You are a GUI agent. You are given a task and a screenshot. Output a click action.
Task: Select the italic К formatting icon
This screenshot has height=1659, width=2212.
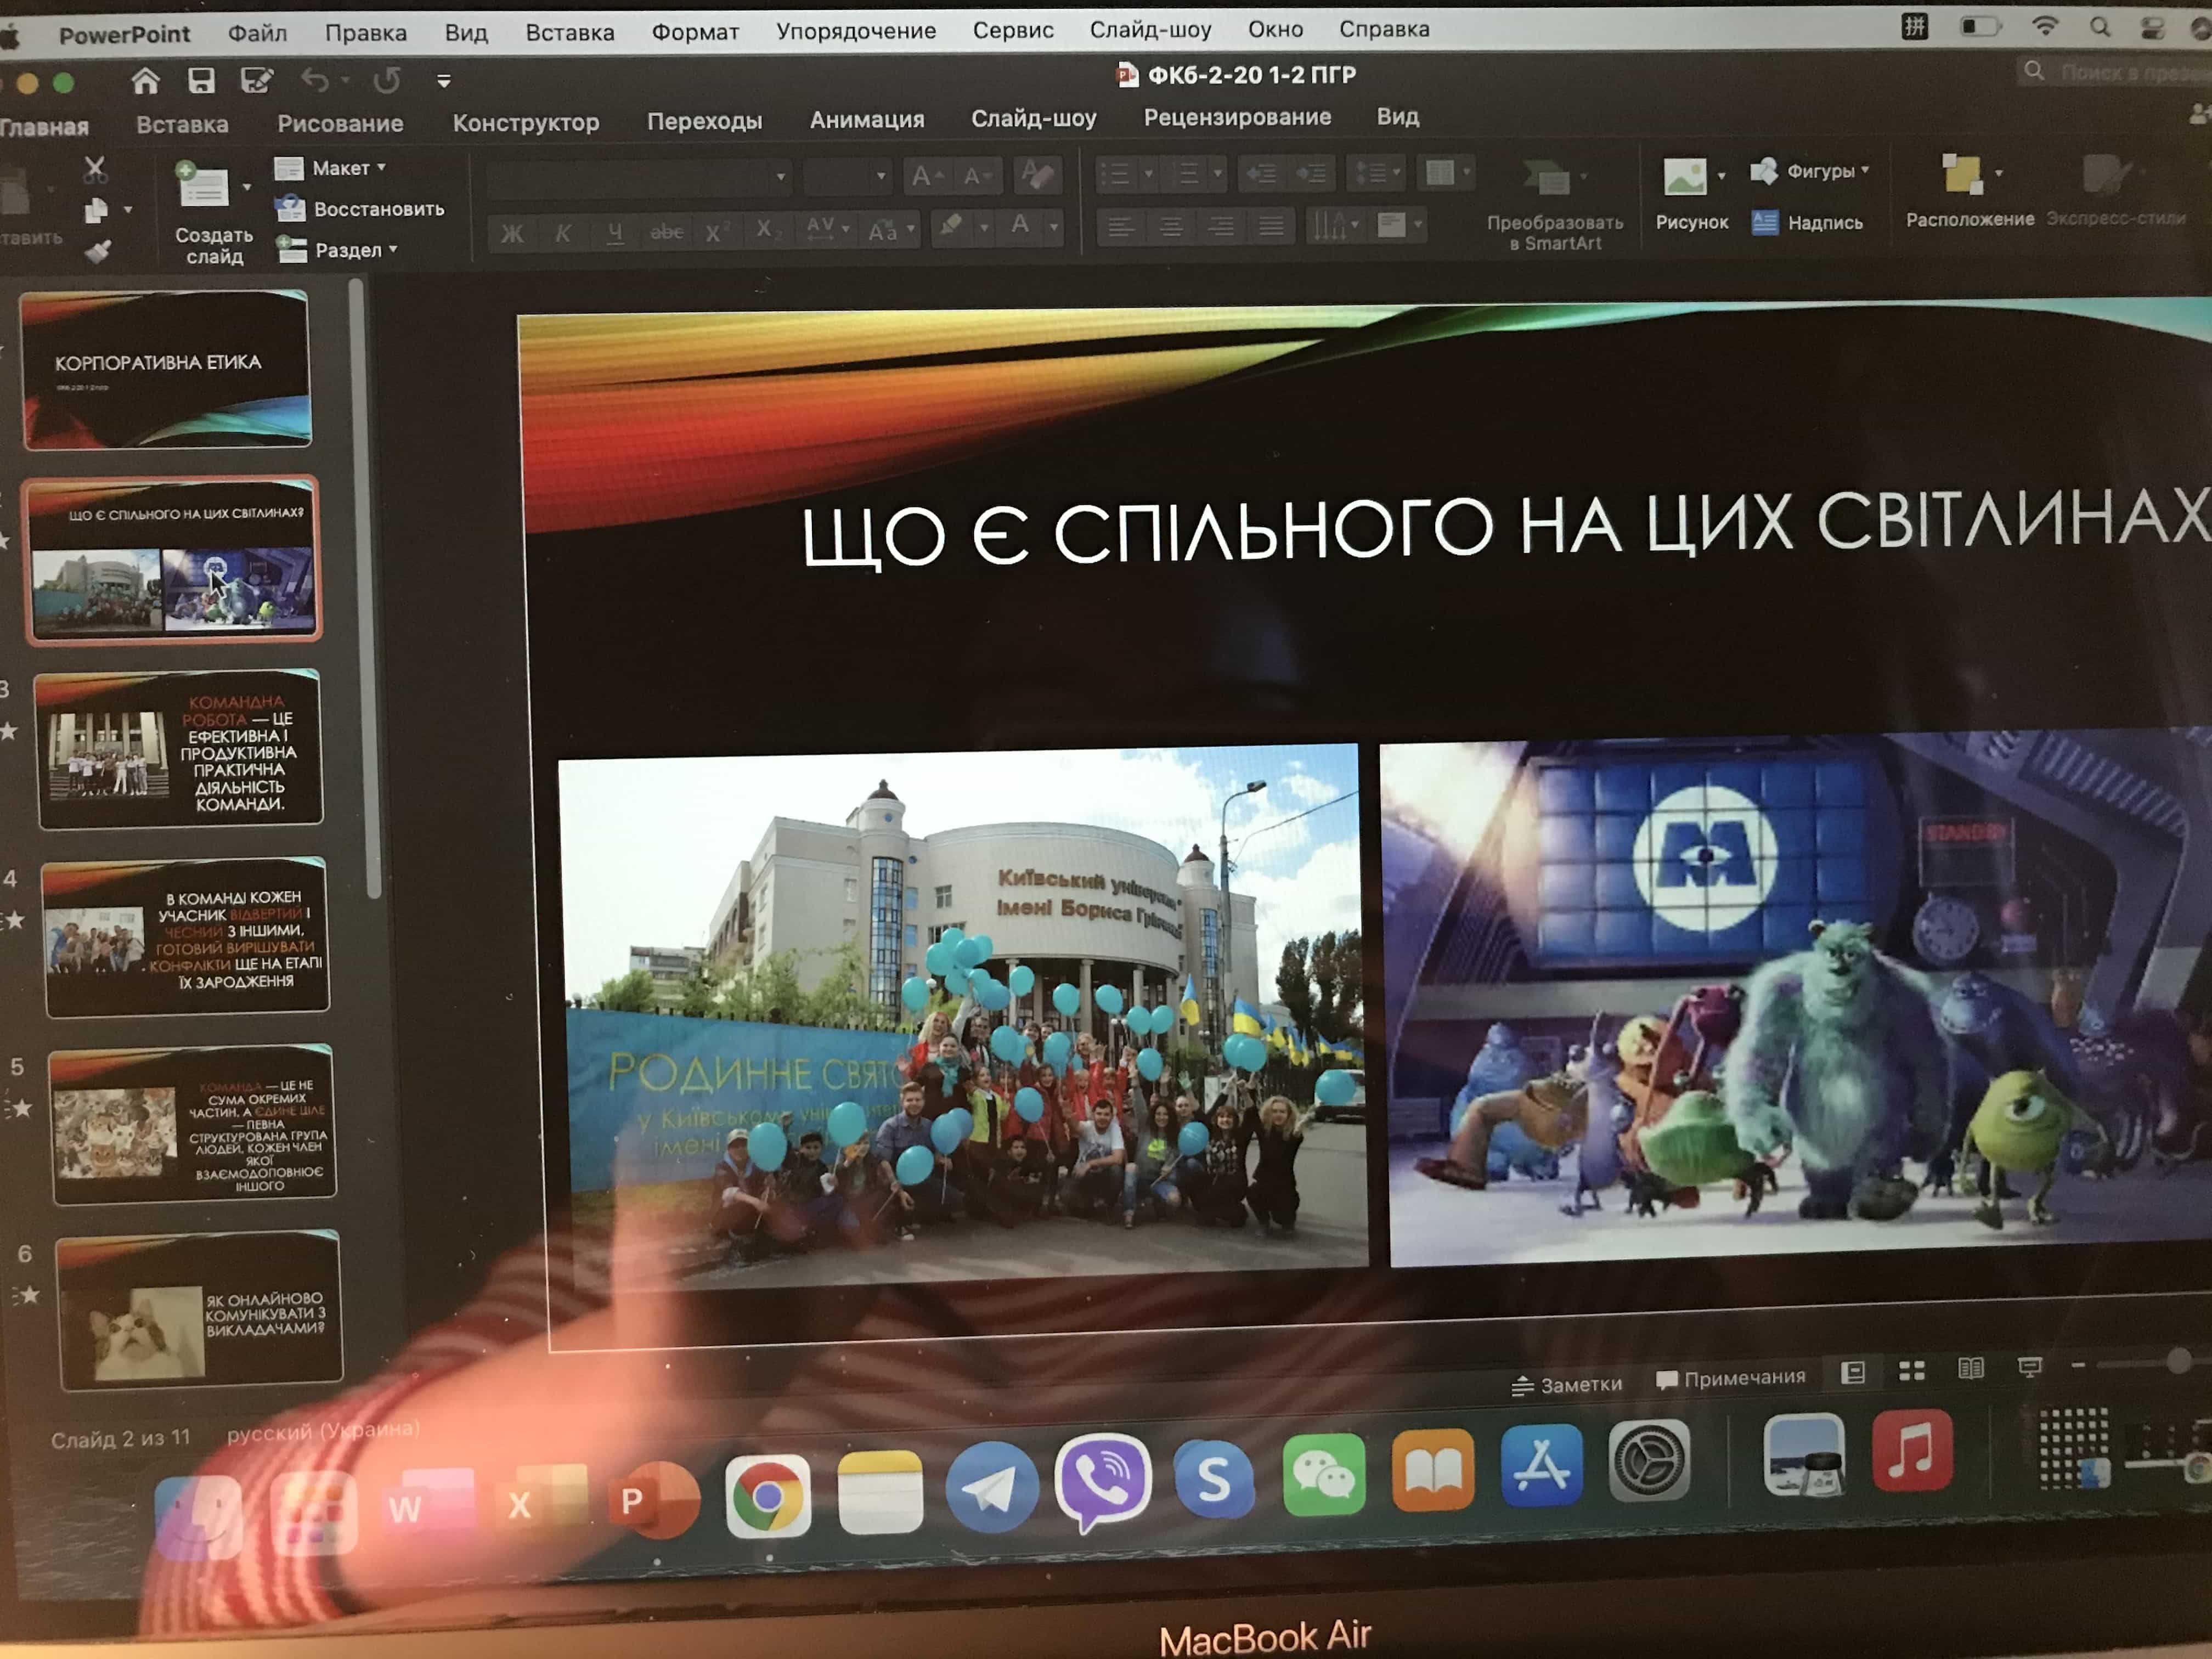pos(563,232)
